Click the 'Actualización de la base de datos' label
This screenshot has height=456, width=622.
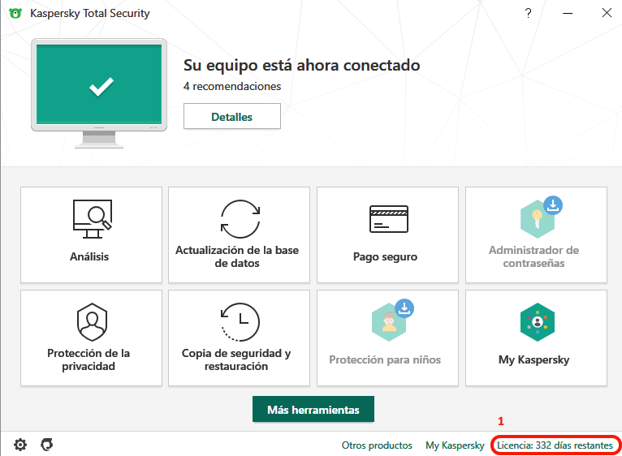click(x=237, y=256)
